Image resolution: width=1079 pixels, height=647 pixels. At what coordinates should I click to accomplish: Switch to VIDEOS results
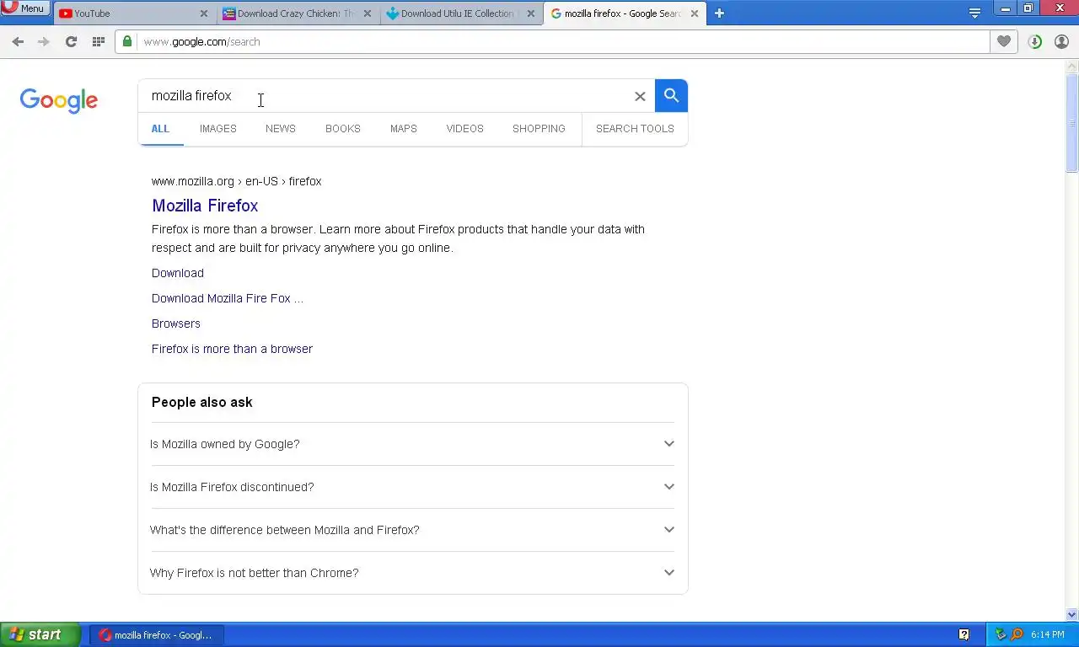pyautogui.click(x=465, y=129)
